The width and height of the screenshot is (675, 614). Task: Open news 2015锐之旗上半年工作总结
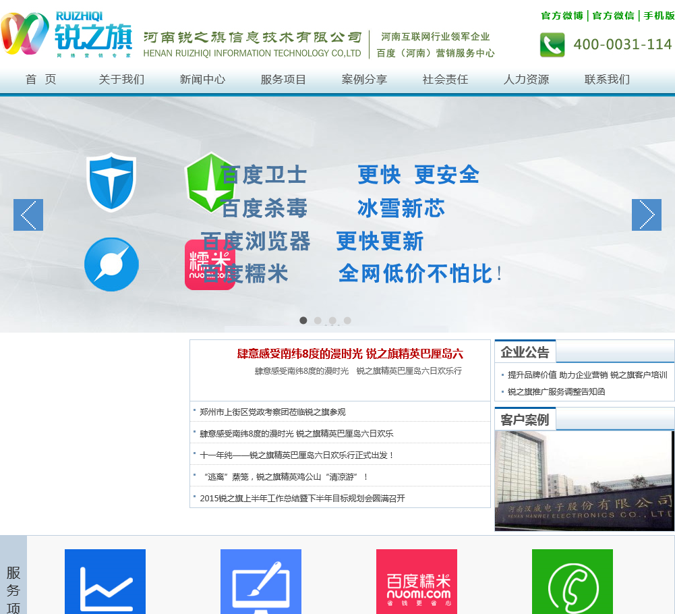(x=302, y=498)
